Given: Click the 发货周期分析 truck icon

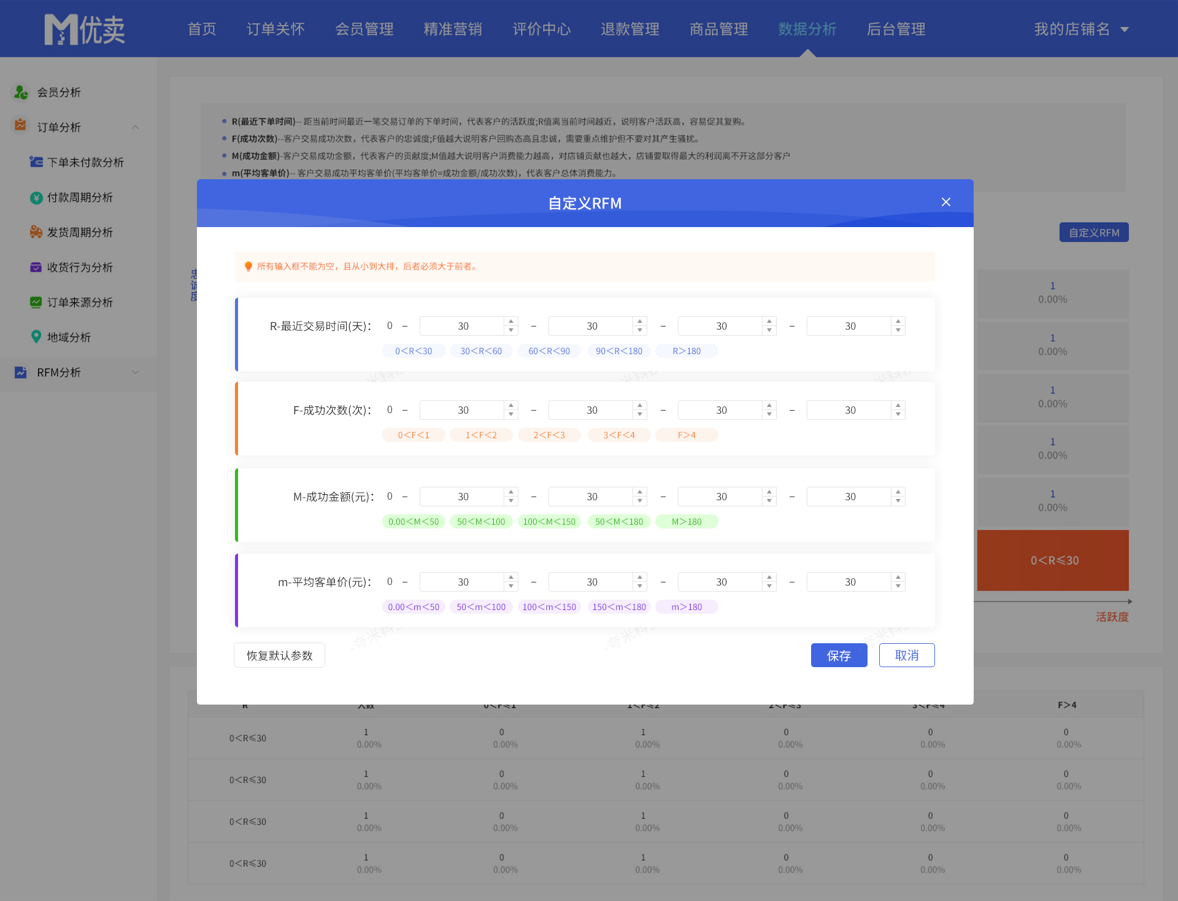Looking at the screenshot, I should tap(36, 232).
